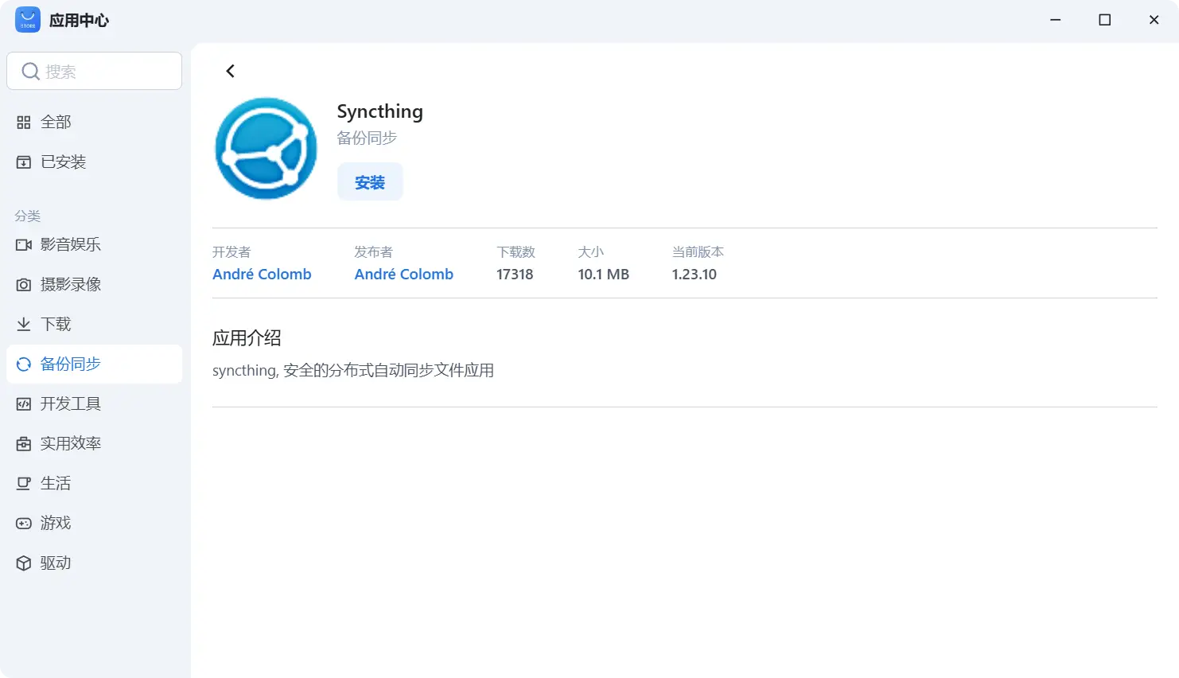Click the download count 17318
1179x678 pixels.
pyautogui.click(x=515, y=274)
